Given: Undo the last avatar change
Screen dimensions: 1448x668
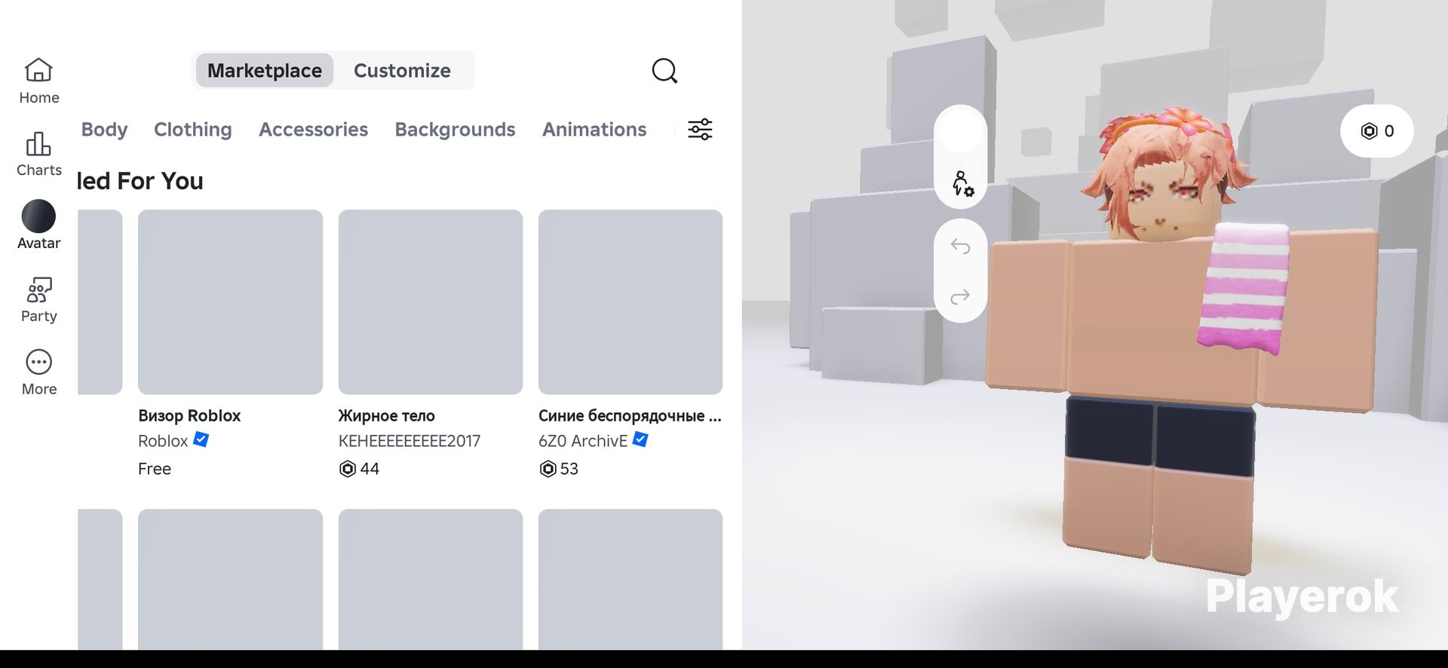Looking at the screenshot, I should click(x=960, y=246).
